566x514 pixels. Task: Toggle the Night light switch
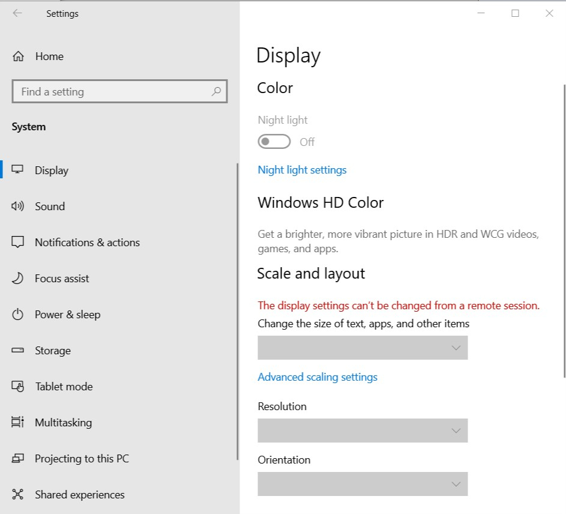pos(274,142)
